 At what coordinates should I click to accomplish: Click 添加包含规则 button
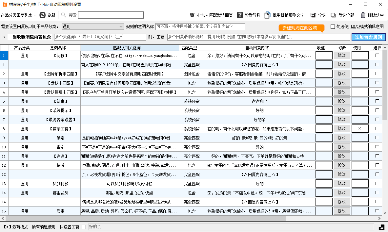(x=368, y=37)
